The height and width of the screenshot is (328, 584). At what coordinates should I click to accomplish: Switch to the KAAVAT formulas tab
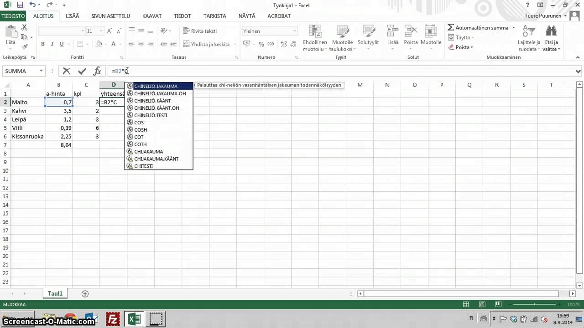pos(152,16)
